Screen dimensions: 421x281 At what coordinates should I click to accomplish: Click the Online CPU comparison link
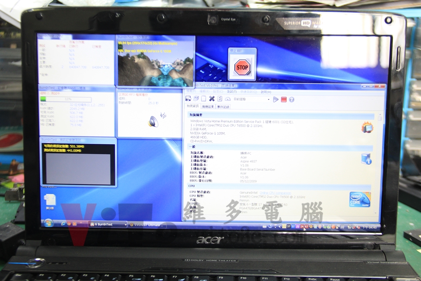[x=275, y=193]
